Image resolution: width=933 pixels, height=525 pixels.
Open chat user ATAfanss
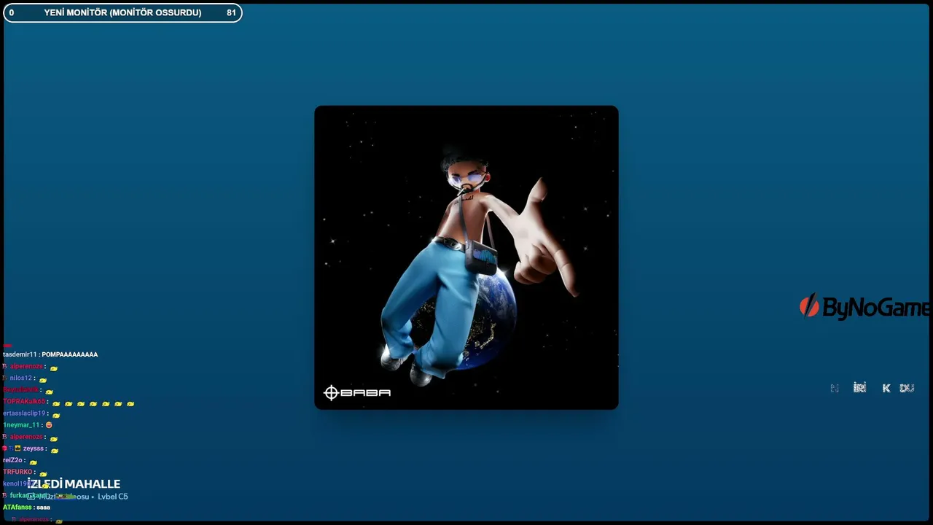17,507
